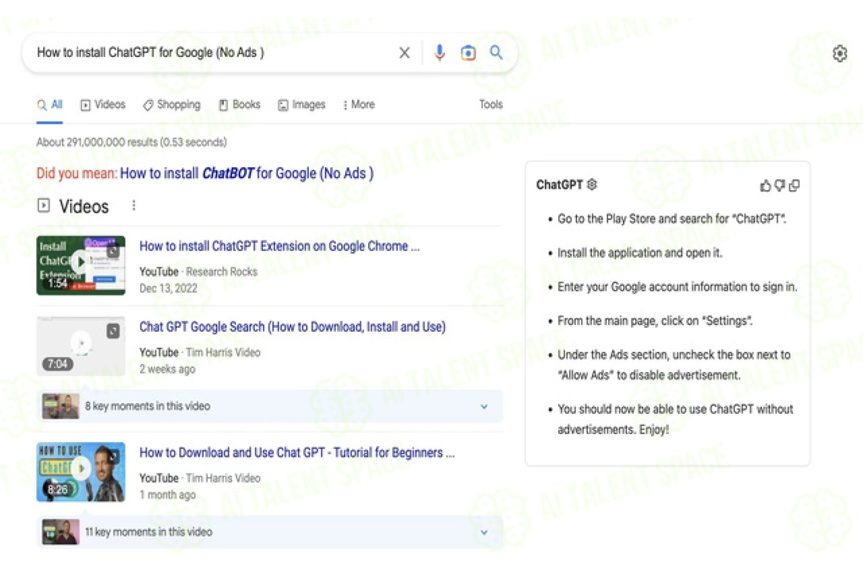The width and height of the screenshot is (863, 575).
Task: Open 'Chat GPT Google Search' video link
Action: point(292,327)
